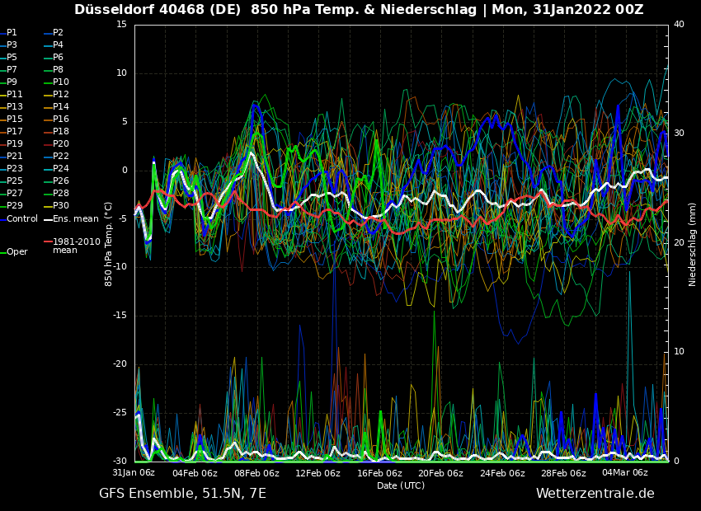This screenshot has width=701, height=511.
Task: Click the Oper legend entry
Action: [x=17, y=252]
